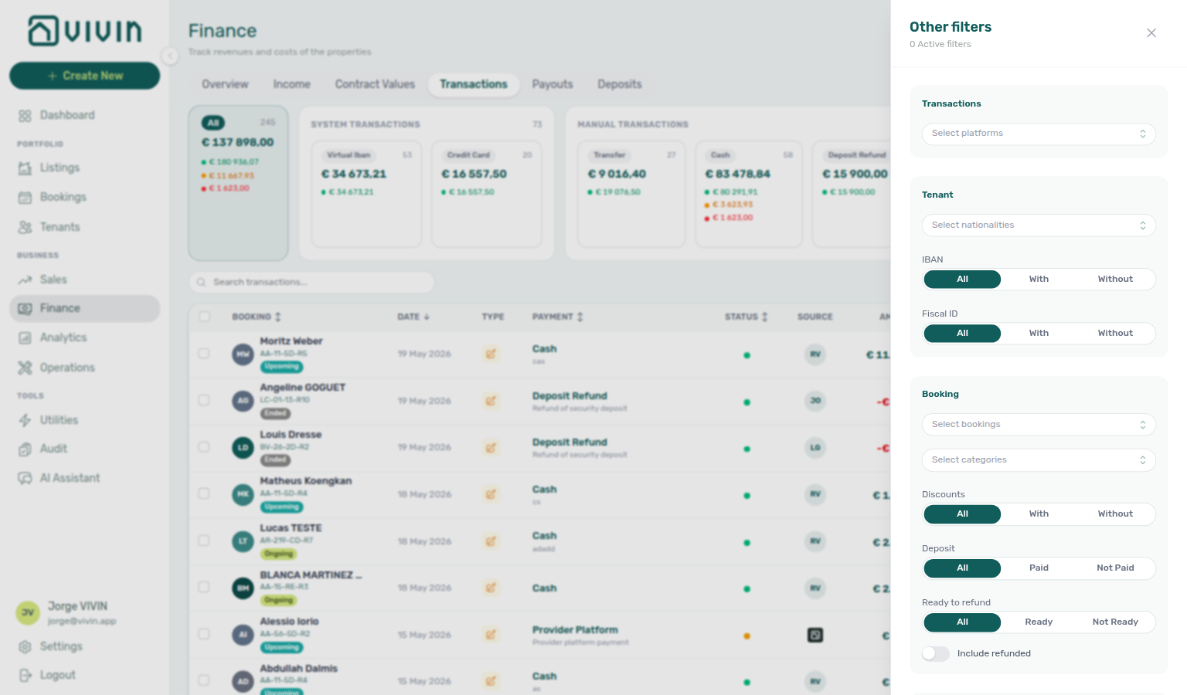Select With under Fiscal ID

pos(1039,334)
